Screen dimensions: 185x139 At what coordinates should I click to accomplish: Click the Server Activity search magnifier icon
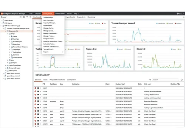pos(150,80)
